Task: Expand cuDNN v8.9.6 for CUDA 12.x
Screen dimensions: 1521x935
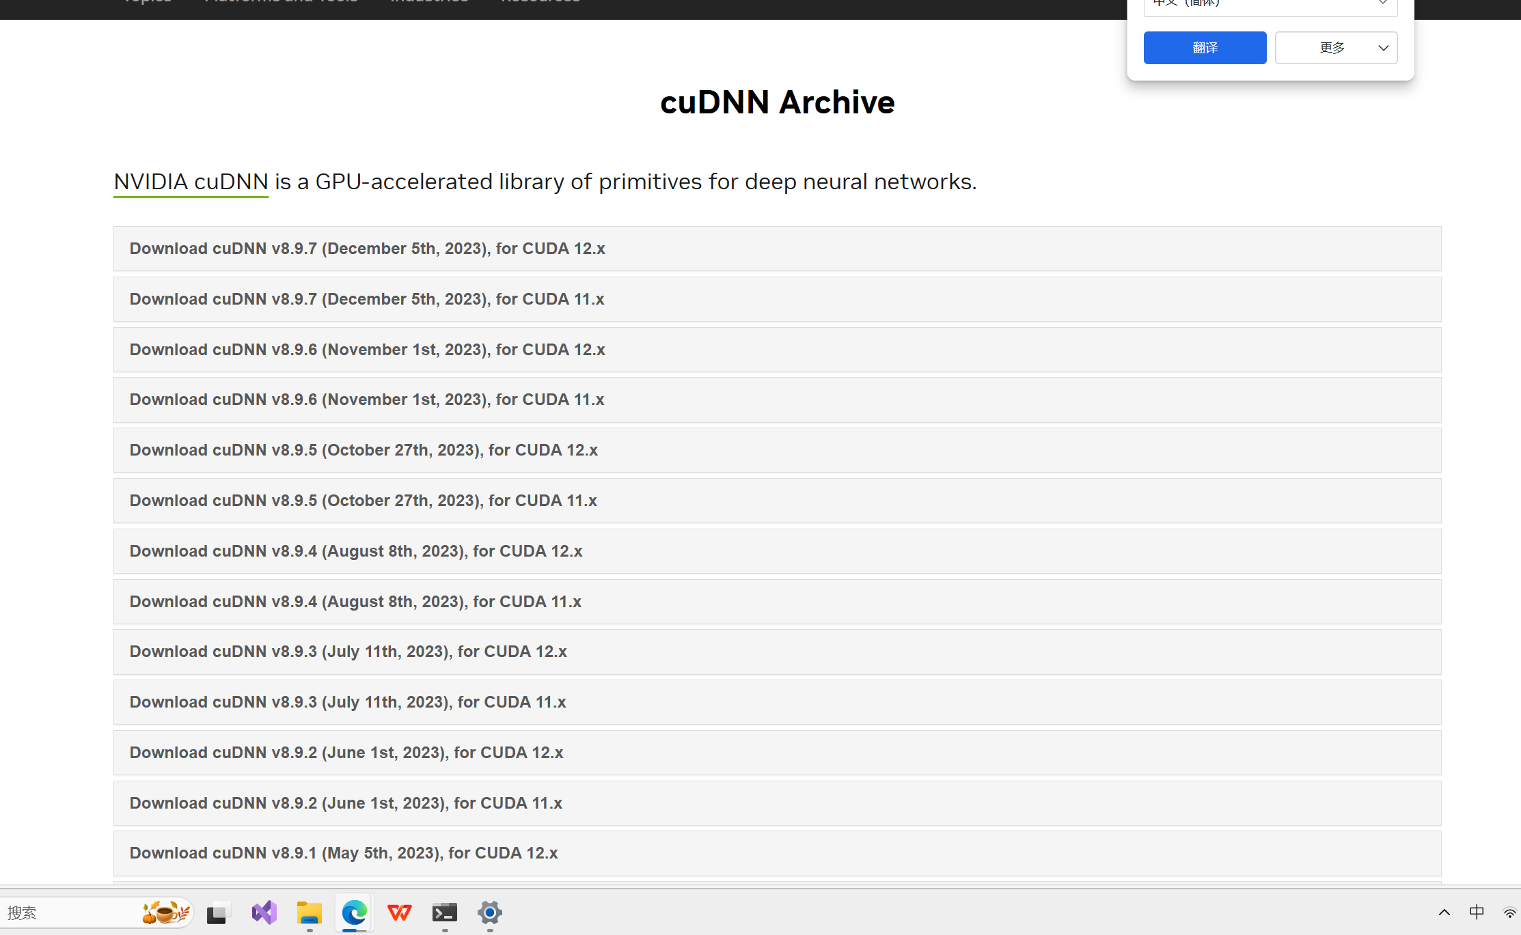Action: 777,350
